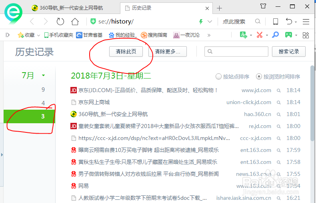Click the undo closed tab icon
Image resolution: width=316 pixels, height=203 pixels.
(x=289, y=21)
